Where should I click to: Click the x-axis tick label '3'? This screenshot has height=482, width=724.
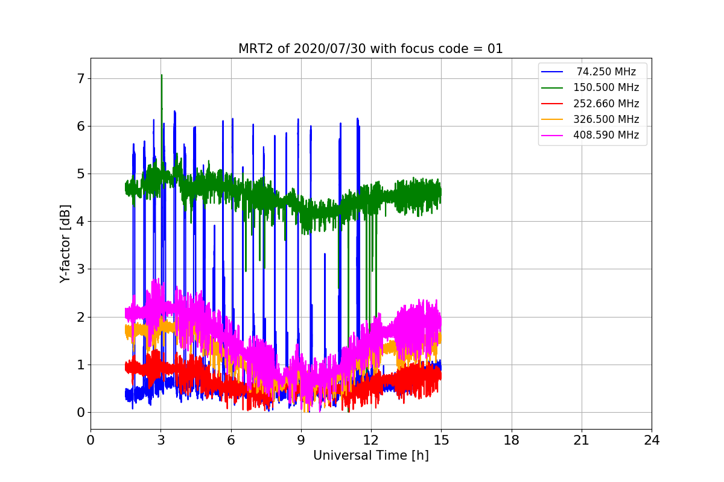tap(160, 440)
